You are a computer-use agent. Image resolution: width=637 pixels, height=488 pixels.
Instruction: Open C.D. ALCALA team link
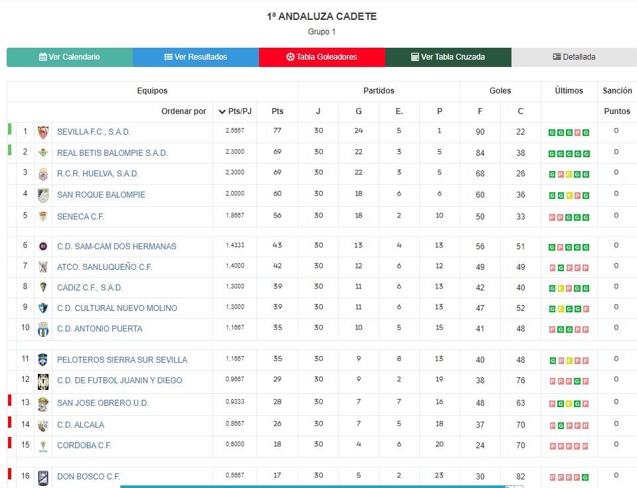[x=81, y=425]
